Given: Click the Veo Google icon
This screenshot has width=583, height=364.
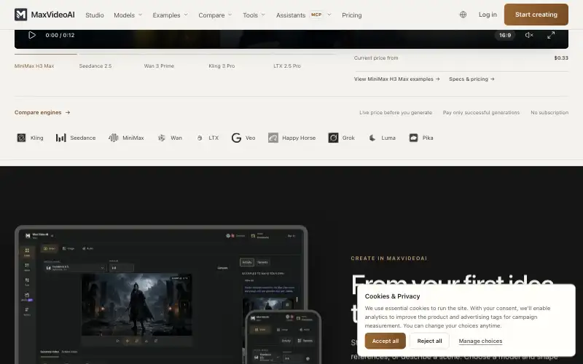Looking at the screenshot, I should [x=236, y=138].
